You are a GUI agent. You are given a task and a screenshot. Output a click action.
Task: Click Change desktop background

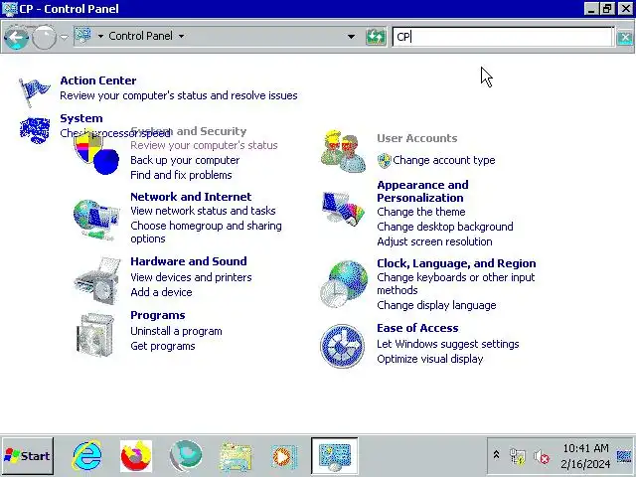pyautogui.click(x=445, y=227)
